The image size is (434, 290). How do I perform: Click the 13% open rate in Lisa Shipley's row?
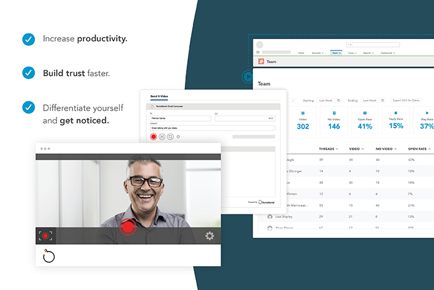tap(411, 217)
